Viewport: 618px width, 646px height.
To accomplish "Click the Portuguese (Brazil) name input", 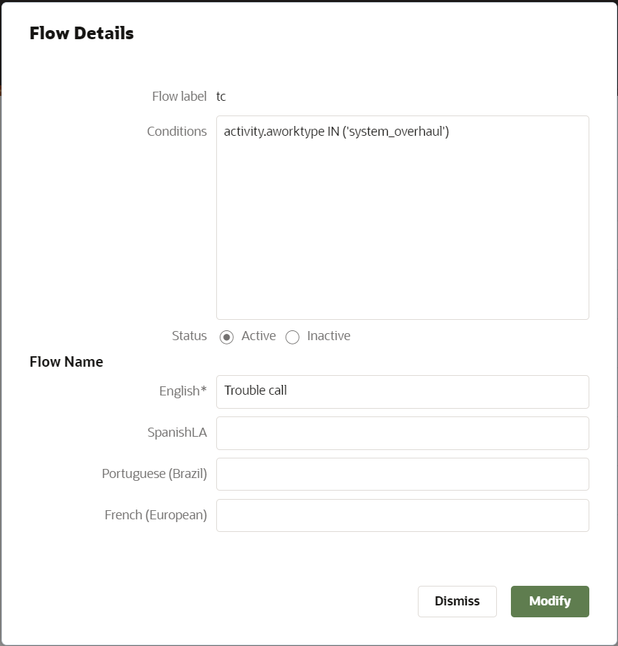I will (402, 475).
